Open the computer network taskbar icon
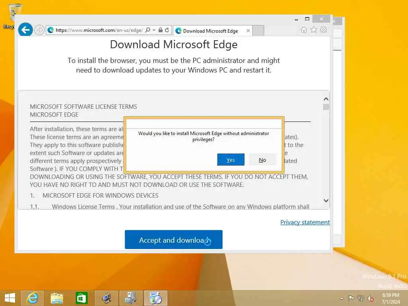Screen dimensions: 408x306 pyautogui.click(x=106, y=298)
